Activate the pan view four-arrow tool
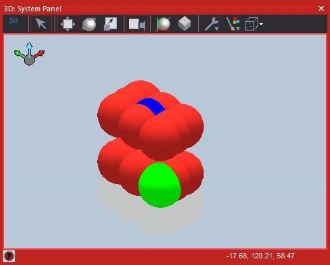Viewport: 330px width, 265px height. pyautogui.click(x=68, y=24)
